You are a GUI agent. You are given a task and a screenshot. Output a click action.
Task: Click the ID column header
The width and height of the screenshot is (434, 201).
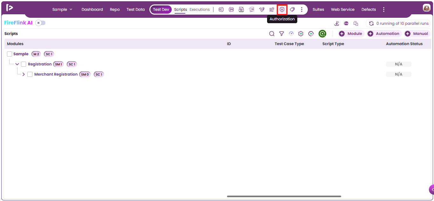click(x=229, y=44)
